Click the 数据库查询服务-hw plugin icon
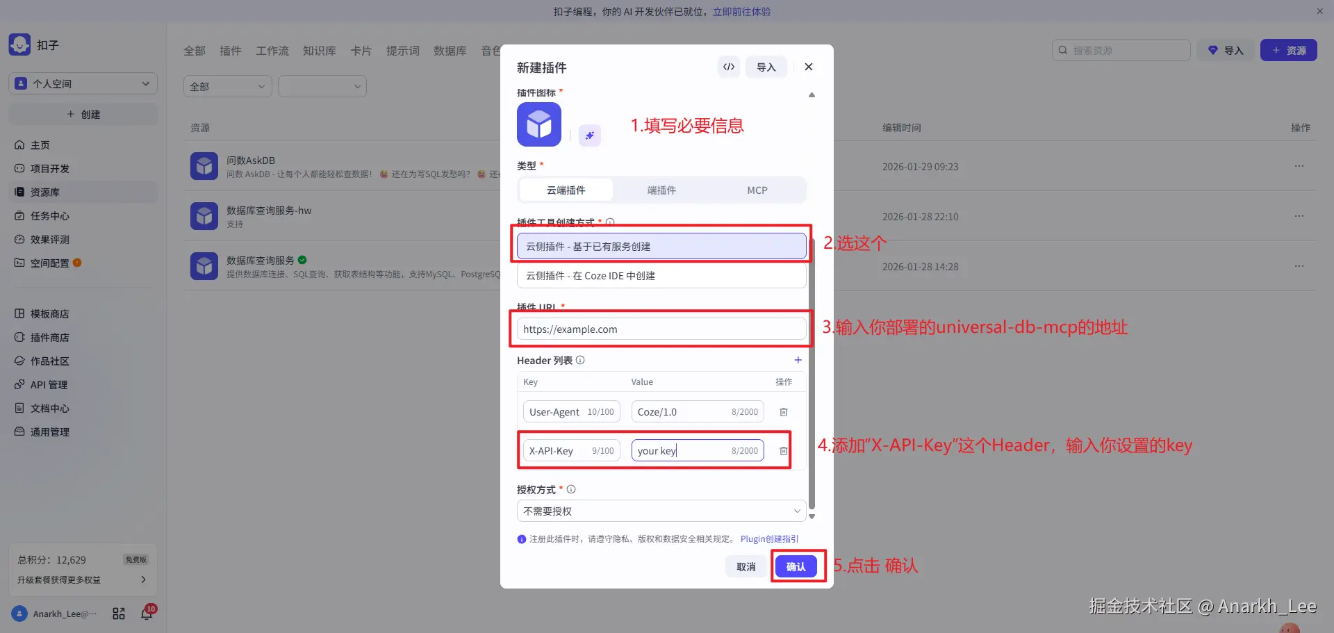This screenshot has width=1334, height=633. click(x=204, y=216)
